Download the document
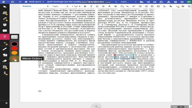Image resolution: width=192 pixels, height=108 pixels. pos(169,2)
